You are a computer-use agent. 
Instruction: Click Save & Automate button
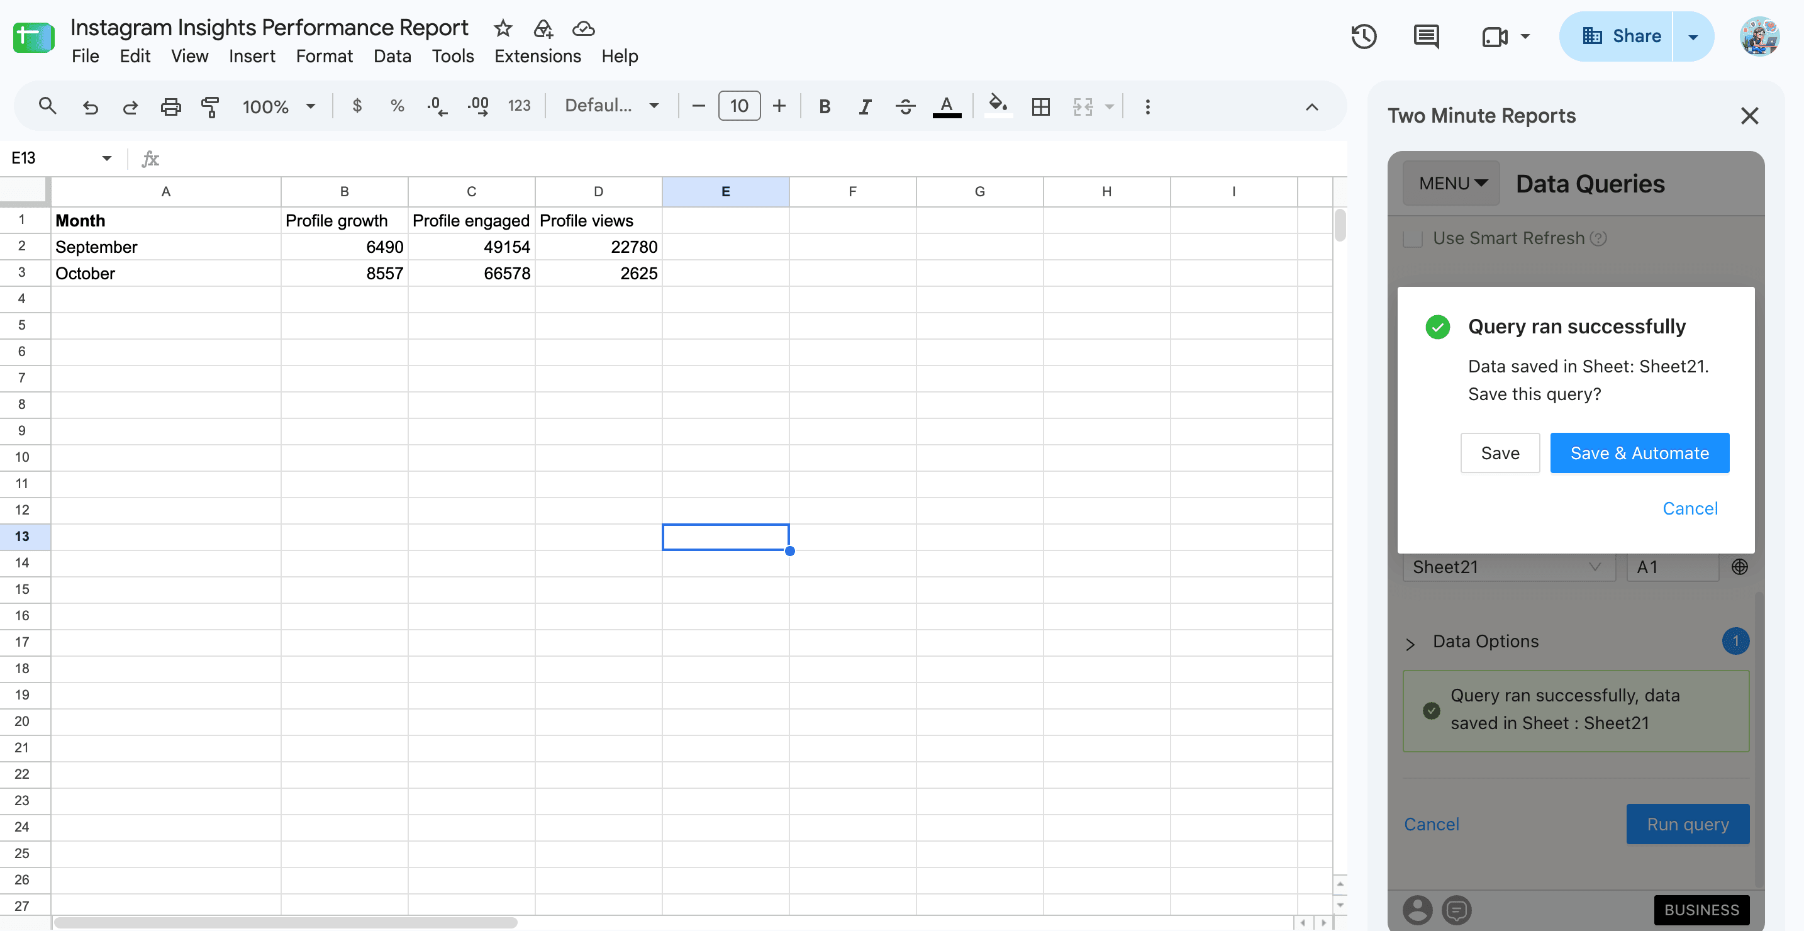tap(1639, 454)
